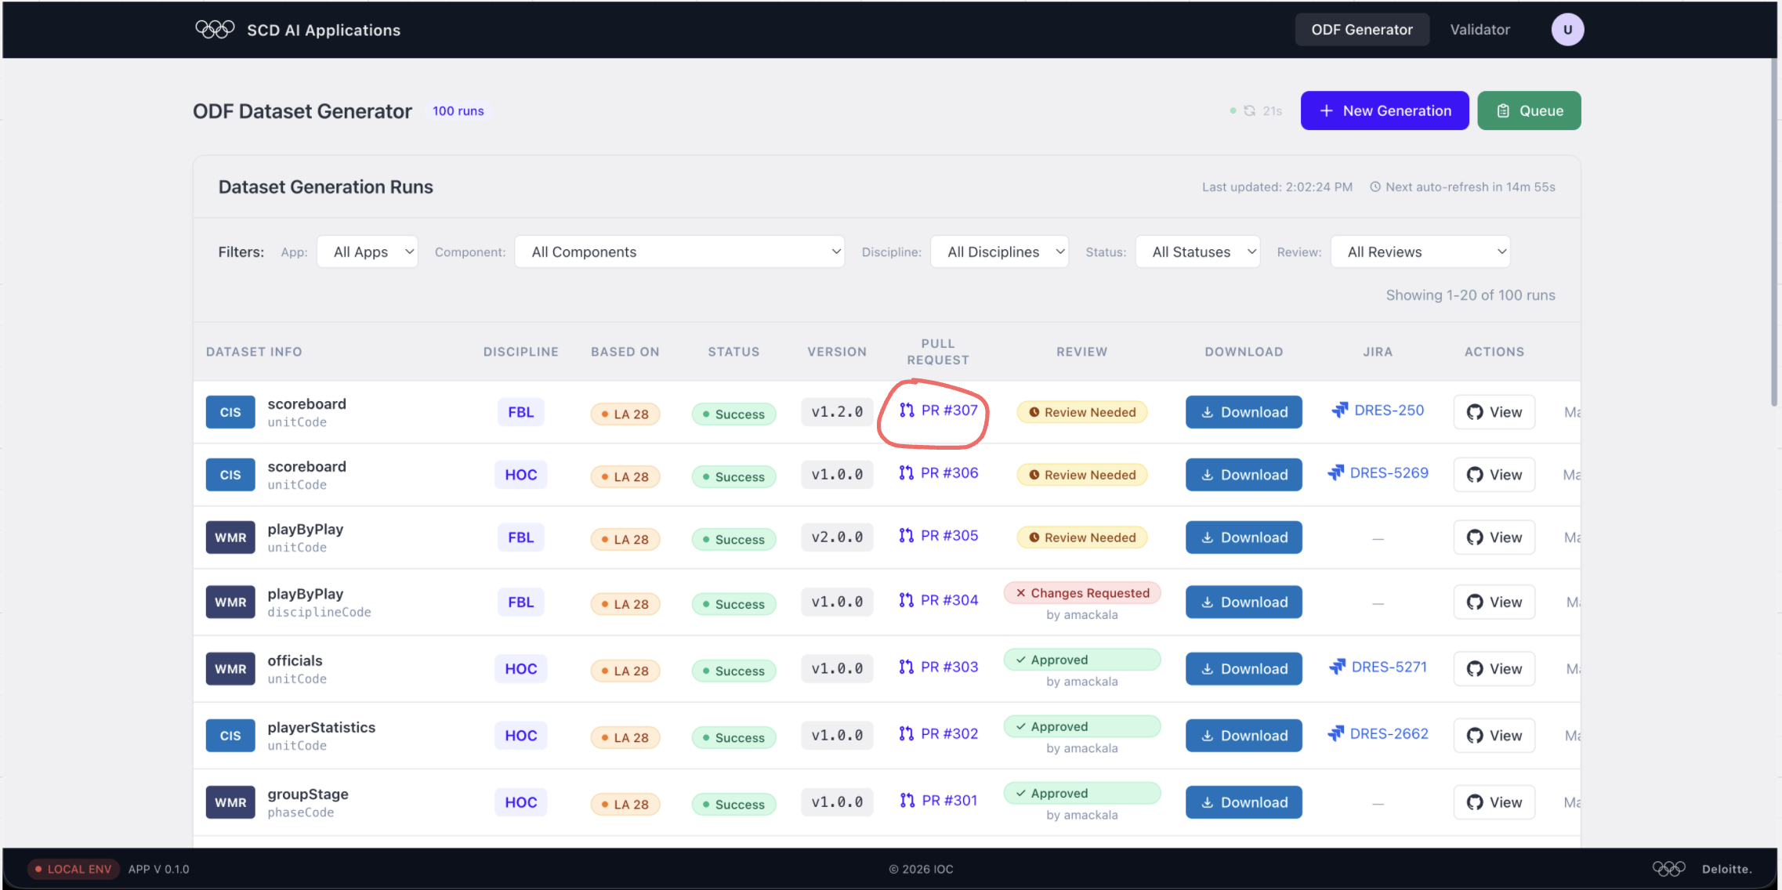Click the Jira icon next to DRES-5269
This screenshot has height=890, width=1782.
pyautogui.click(x=1335, y=473)
